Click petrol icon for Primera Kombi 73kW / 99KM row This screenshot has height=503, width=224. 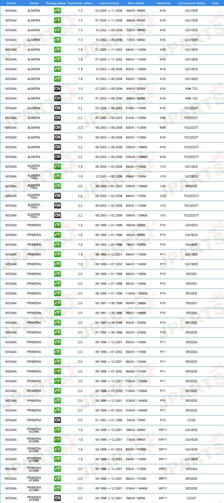pos(58,440)
